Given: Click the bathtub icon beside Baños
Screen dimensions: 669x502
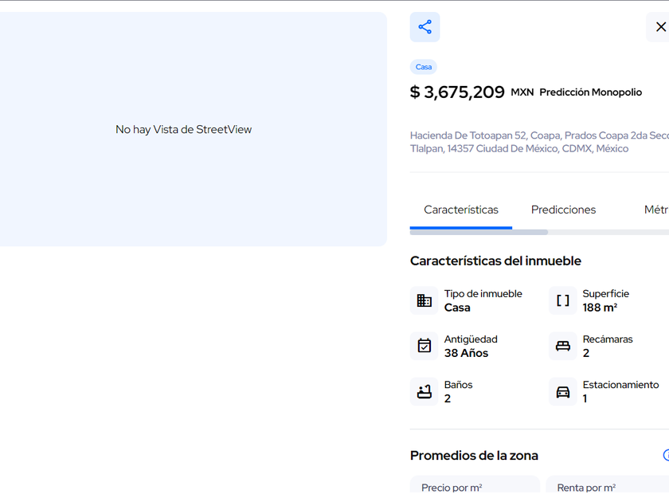Looking at the screenshot, I should coord(424,391).
